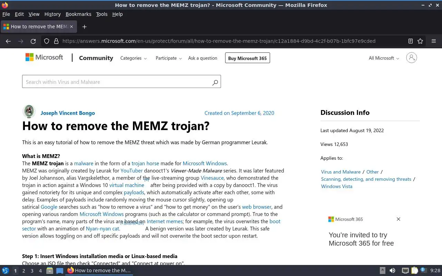Follow the web browser link
Screen dimensions: 442x276
tap(257, 207)
